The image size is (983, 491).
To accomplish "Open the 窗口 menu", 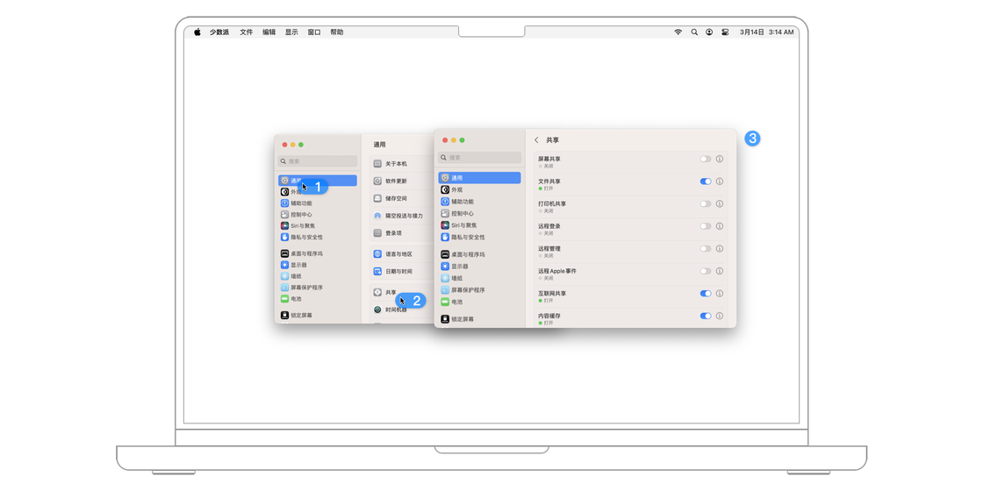I will (314, 32).
